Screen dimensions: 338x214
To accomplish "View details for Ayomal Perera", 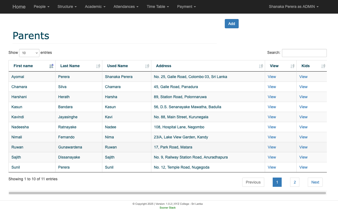I will [272, 77].
